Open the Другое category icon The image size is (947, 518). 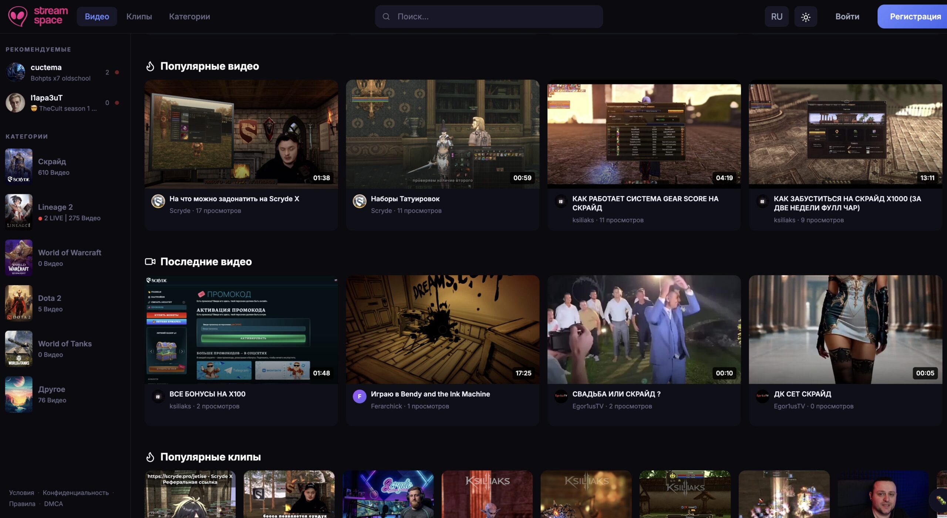tap(19, 394)
